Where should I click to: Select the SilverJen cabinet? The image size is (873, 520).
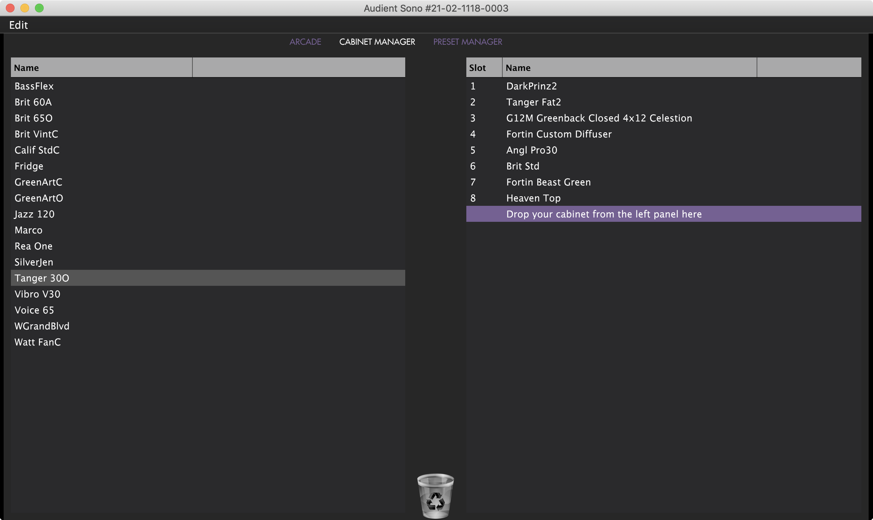click(208, 262)
